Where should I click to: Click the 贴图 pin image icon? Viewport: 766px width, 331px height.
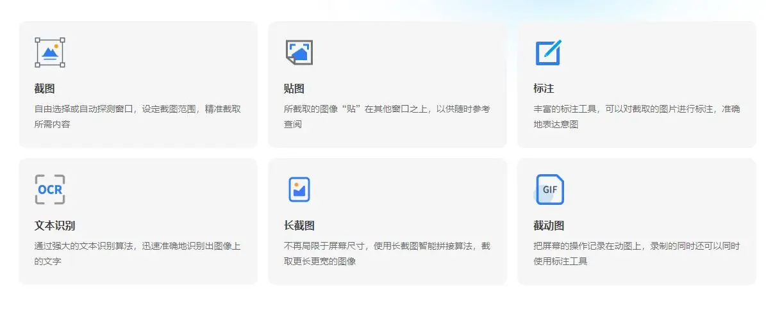[299, 52]
